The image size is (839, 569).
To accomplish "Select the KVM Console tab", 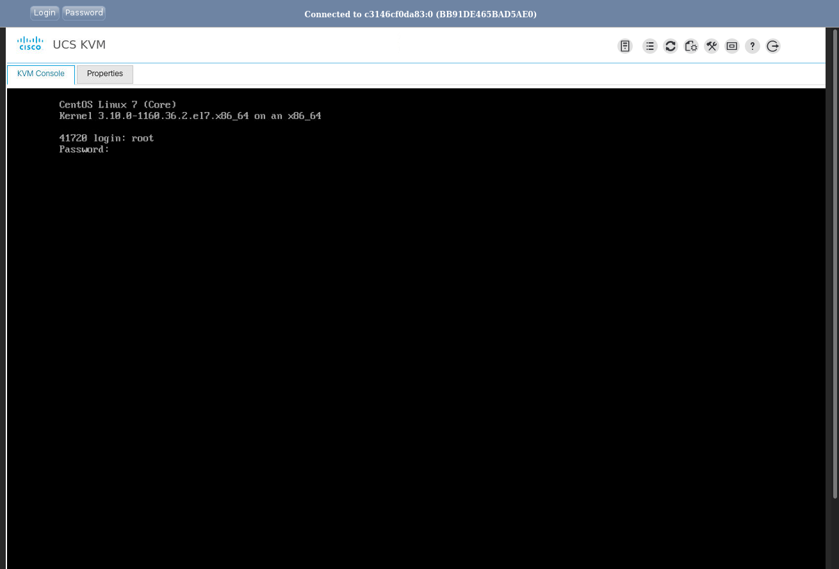I will [40, 74].
